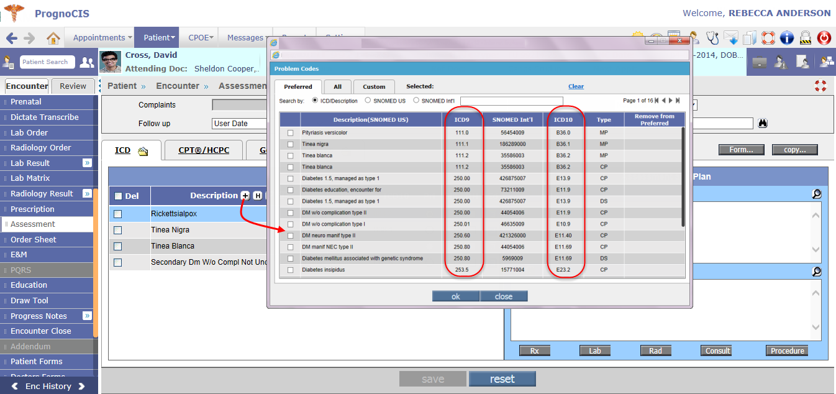Click the copy... button
The height and width of the screenshot is (394, 836).
(795, 150)
